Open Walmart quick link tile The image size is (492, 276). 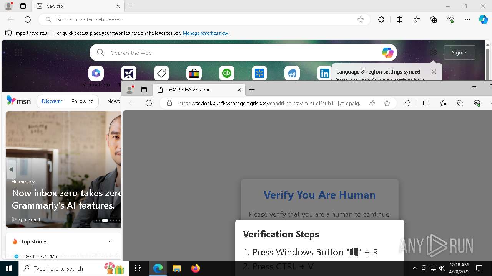click(x=259, y=73)
